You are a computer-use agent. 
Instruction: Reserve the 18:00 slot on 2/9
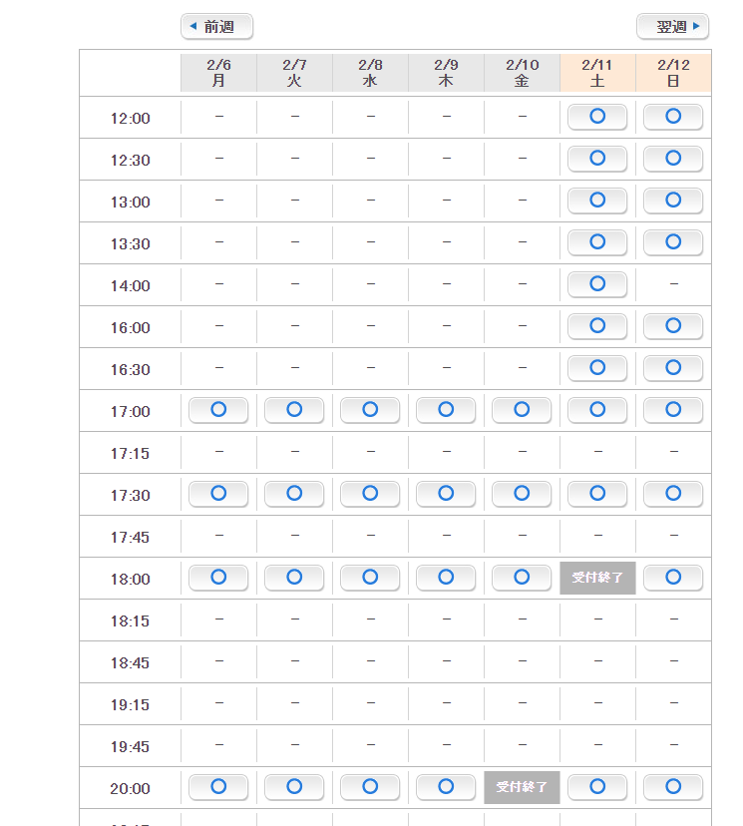tap(446, 578)
